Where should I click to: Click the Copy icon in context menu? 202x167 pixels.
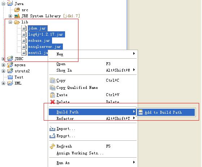[52, 80]
